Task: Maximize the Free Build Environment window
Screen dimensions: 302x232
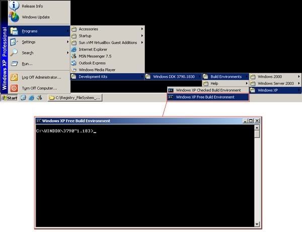Action: click(251, 121)
